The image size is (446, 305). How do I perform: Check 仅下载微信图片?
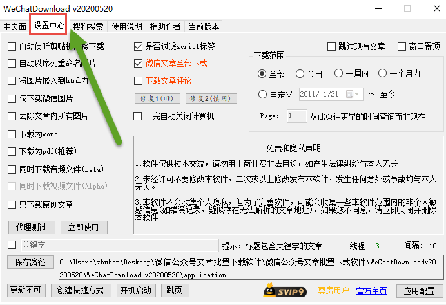(x=12, y=98)
